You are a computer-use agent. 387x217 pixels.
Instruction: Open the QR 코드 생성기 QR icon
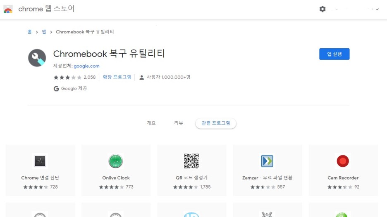(191, 161)
